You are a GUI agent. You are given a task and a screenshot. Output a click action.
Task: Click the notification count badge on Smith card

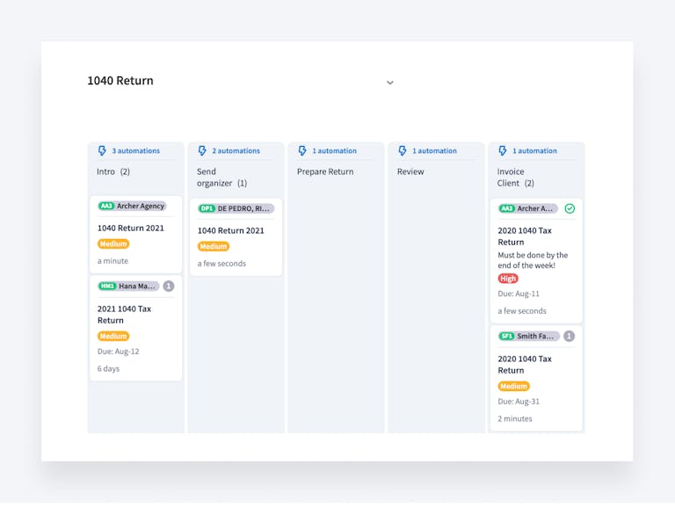(x=569, y=337)
